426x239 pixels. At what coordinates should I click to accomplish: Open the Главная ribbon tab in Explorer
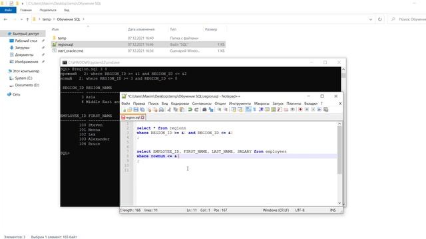point(26,10)
